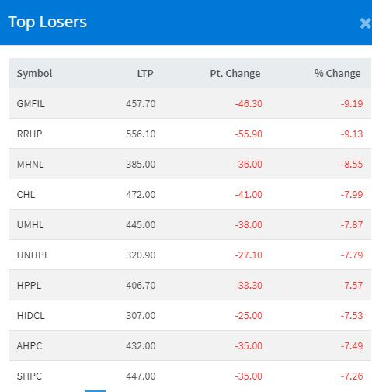Sort by % Change column header
Image resolution: width=372 pixels, height=392 pixels.
338,74
